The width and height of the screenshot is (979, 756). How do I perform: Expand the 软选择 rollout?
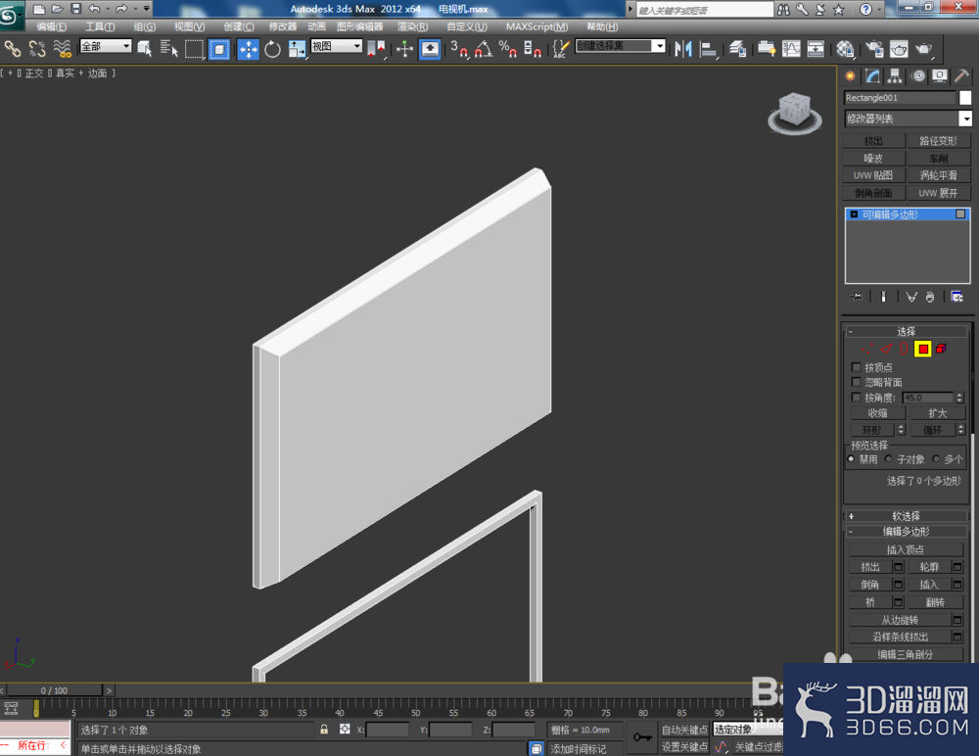pos(906,516)
